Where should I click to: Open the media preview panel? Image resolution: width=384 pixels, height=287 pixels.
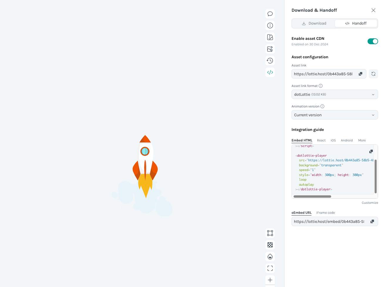(270, 49)
